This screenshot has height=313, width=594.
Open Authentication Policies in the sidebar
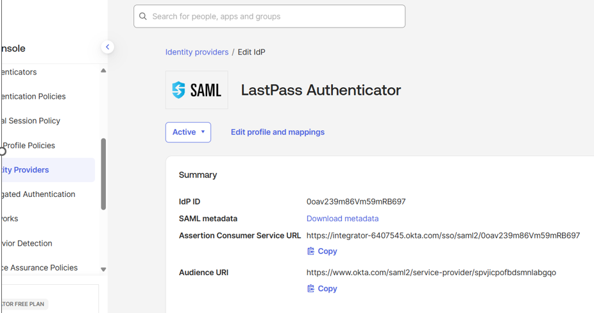33,96
